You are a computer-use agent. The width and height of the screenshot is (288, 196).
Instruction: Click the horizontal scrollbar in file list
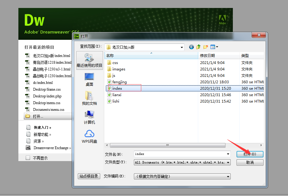(168, 145)
